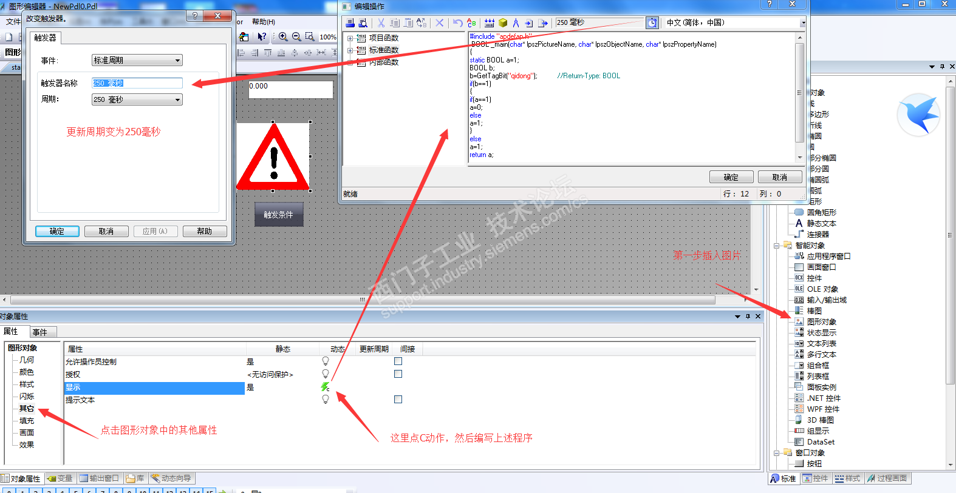The height and width of the screenshot is (493, 956).
Task: Click the dynamic bulb icon for 提示文本
Action: [326, 400]
